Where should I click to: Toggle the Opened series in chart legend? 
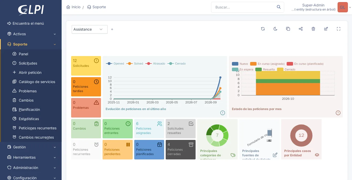tap(115, 64)
